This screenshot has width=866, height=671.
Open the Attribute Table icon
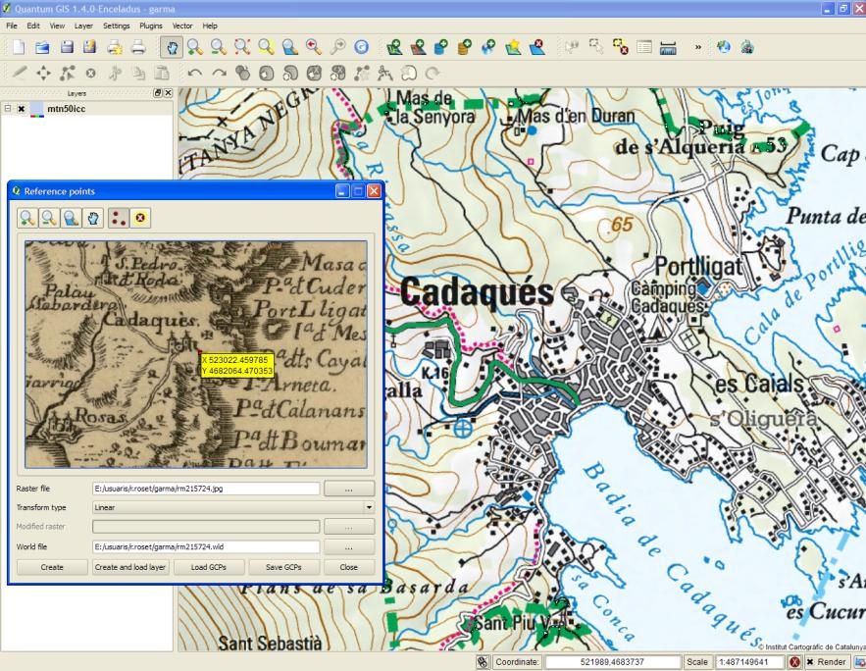(644, 47)
